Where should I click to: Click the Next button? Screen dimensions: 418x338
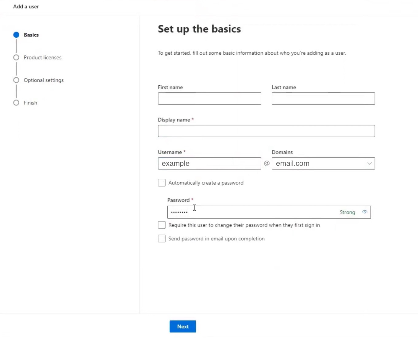183,327
